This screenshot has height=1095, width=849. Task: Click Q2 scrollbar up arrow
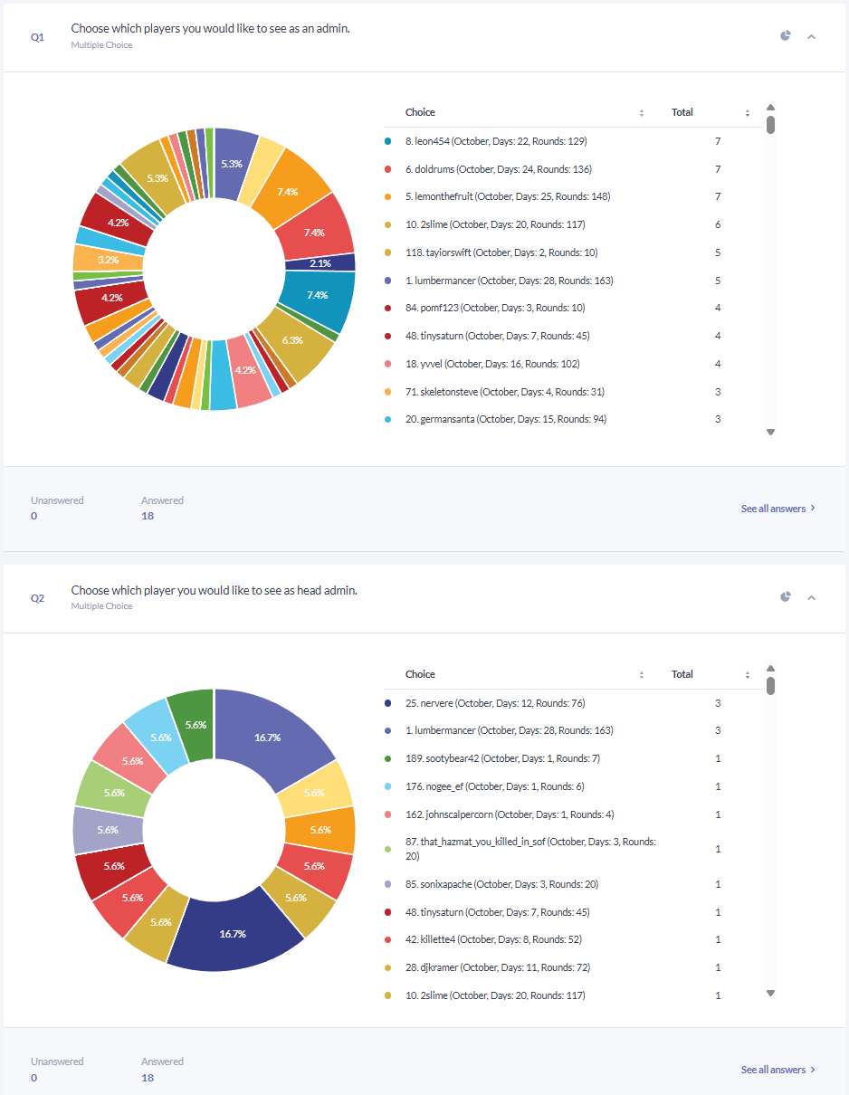coord(770,669)
